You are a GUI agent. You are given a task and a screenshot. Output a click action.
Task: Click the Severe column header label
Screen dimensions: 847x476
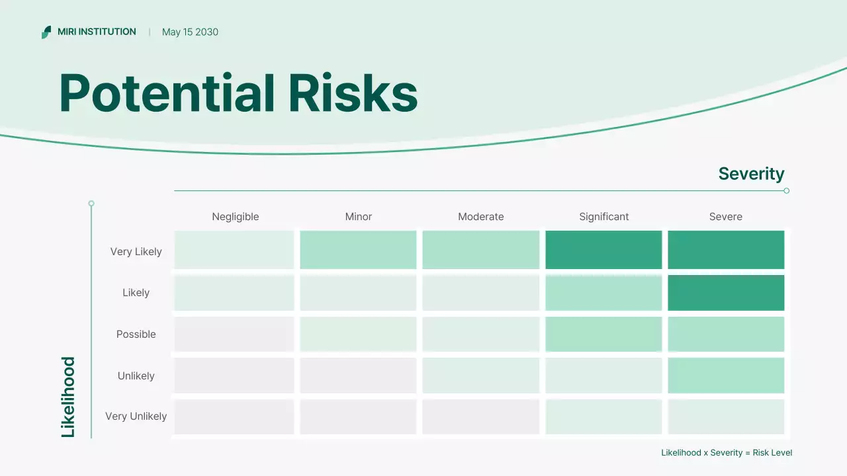[x=725, y=216]
